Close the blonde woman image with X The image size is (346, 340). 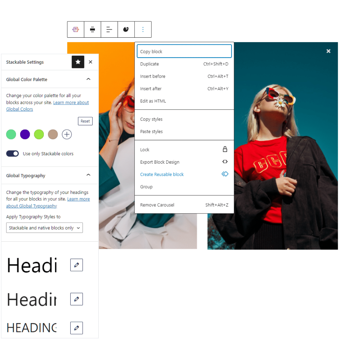(x=328, y=51)
